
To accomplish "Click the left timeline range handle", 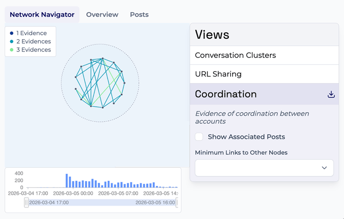I will coord(27,202).
